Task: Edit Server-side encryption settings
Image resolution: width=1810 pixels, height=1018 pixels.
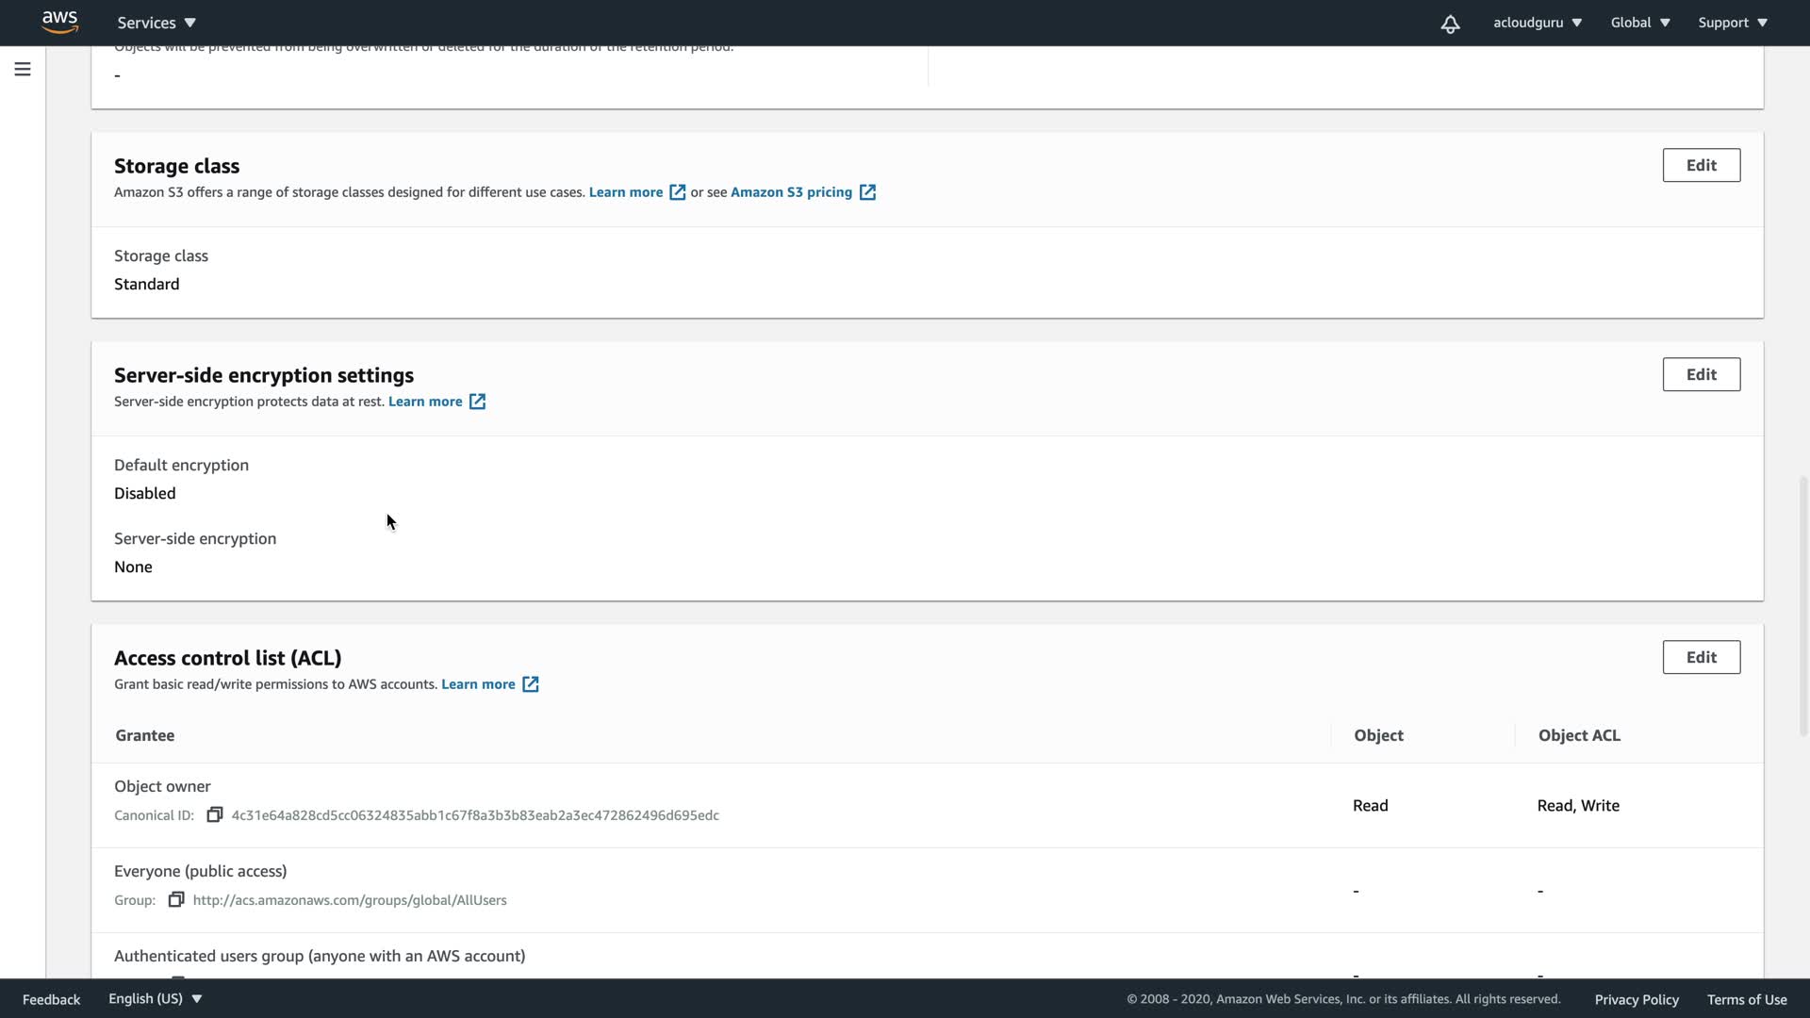Action: pos(1701,374)
